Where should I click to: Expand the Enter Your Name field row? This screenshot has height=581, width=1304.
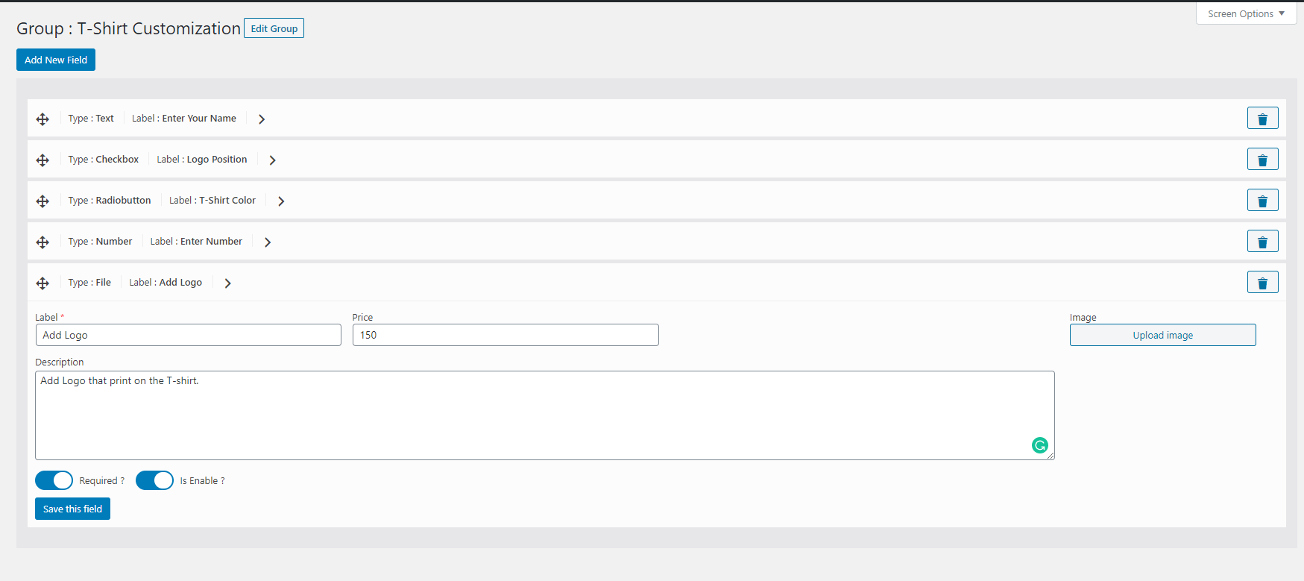[262, 119]
